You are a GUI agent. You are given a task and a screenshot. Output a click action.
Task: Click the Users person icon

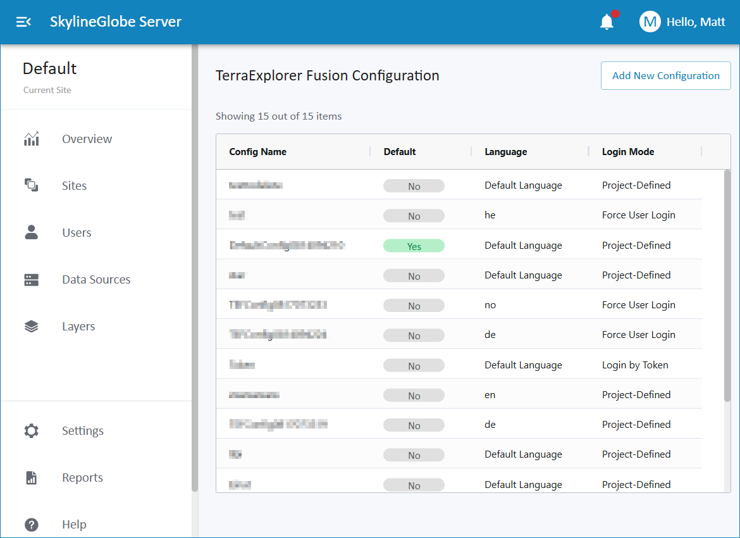(x=31, y=232)
